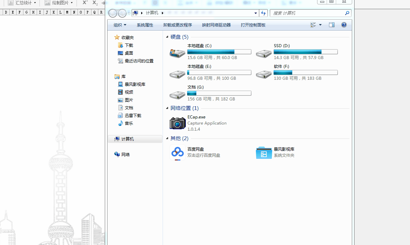Screen dimensions: 410x245
Task: Toggle the preview pane button
Action: coord(331,25)
